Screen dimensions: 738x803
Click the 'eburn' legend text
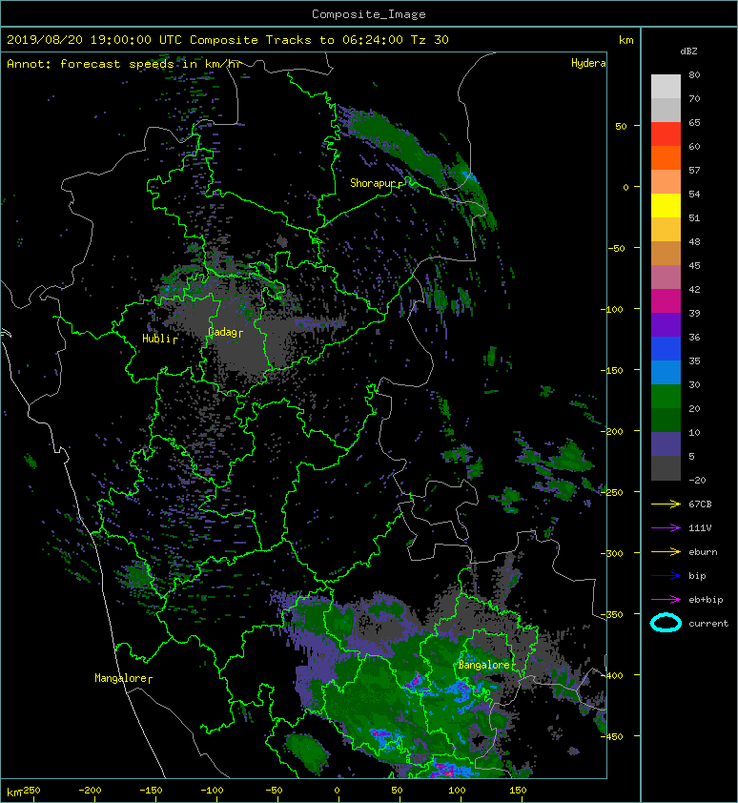tap(703, 552)
